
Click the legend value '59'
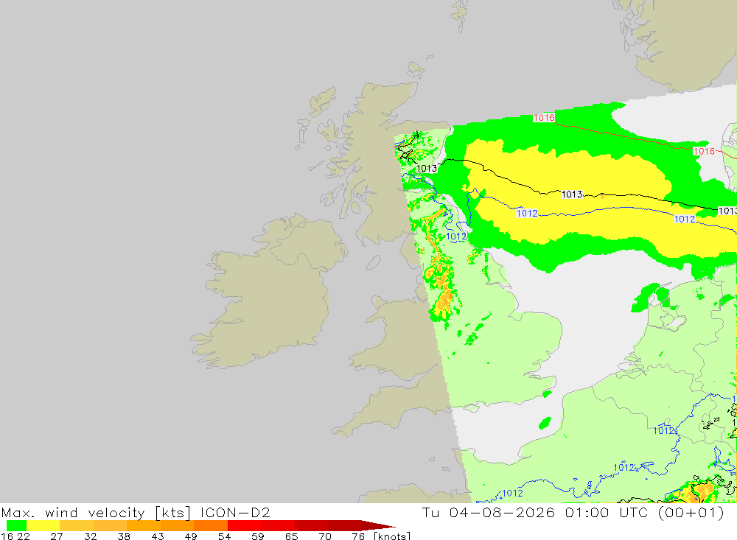click(x=257, y=536)
